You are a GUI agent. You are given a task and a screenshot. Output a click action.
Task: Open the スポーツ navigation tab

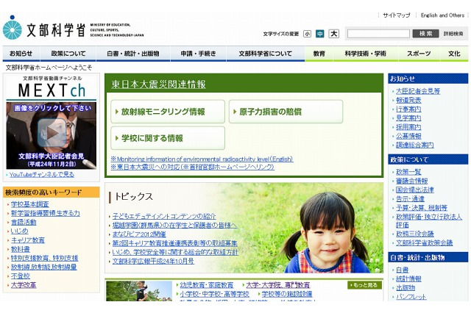click(419, 54)
